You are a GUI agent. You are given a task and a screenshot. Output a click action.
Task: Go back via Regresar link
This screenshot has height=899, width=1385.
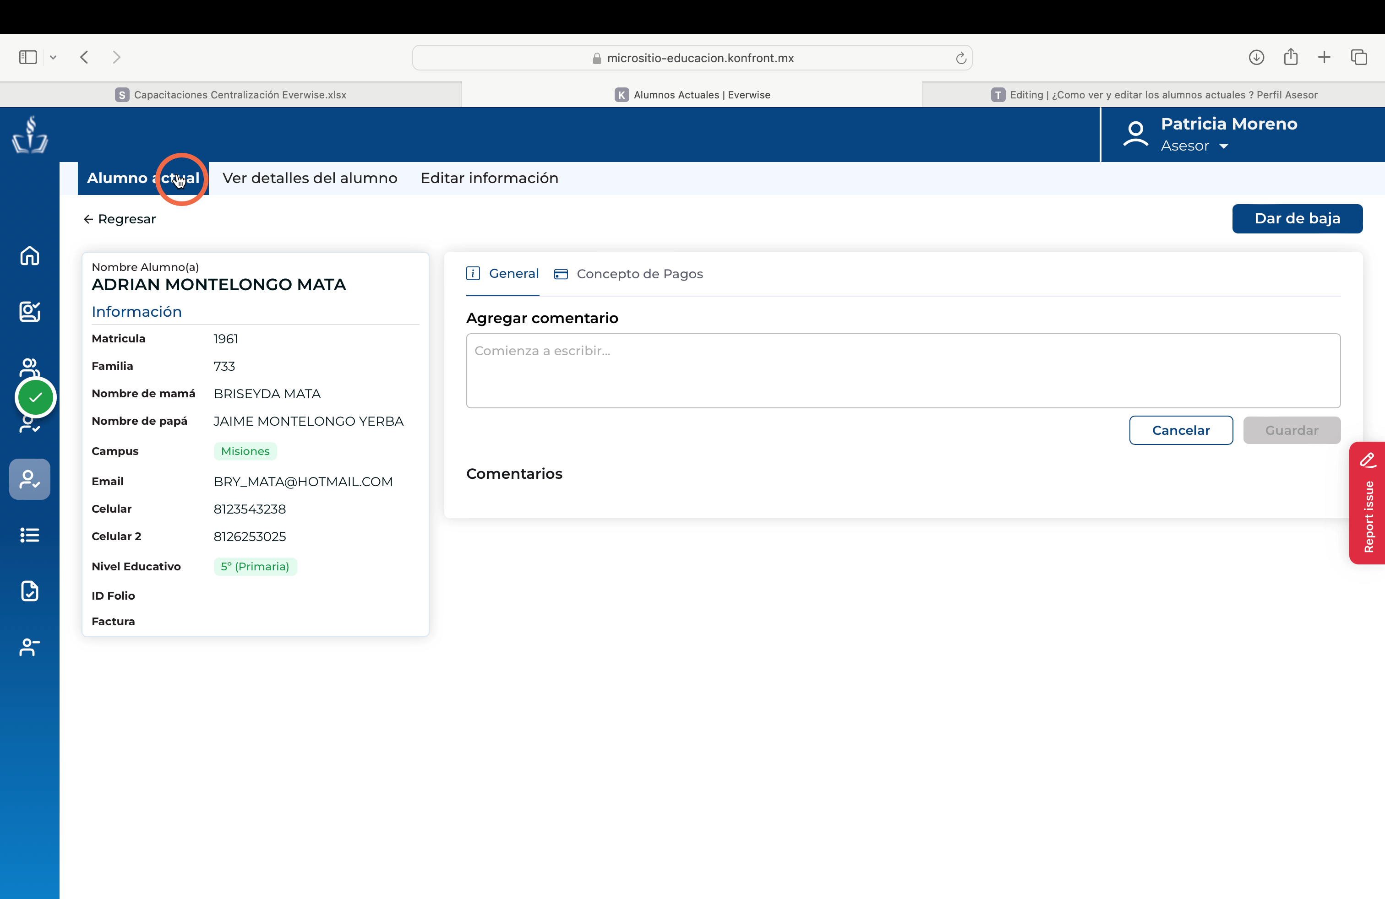[120, 219]
